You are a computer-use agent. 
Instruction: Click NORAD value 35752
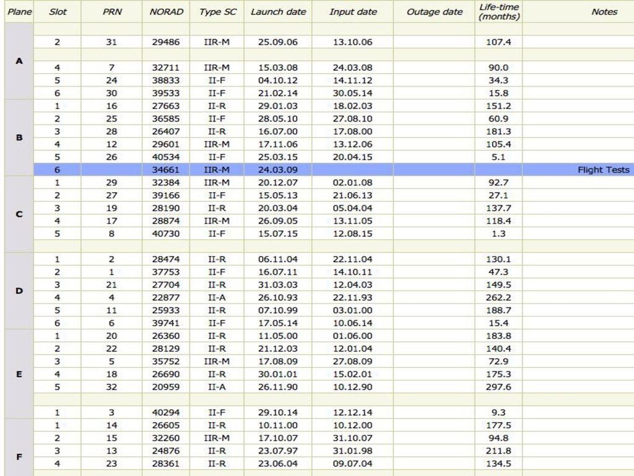(x=166, y=361)
